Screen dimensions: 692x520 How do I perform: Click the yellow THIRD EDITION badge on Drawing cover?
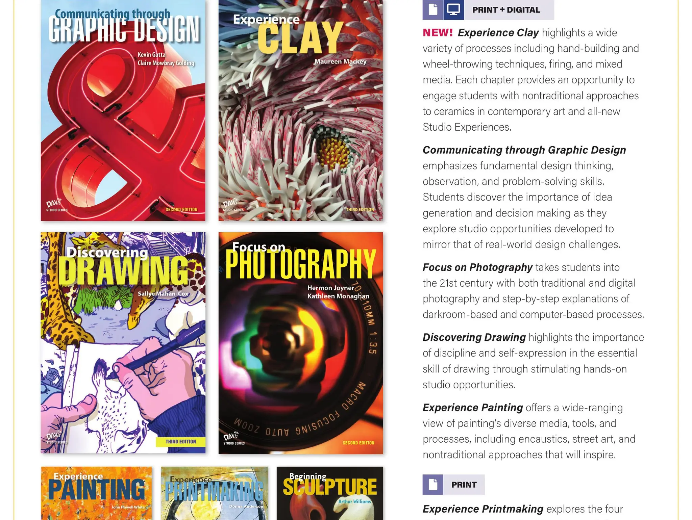[x=181, y=442]
